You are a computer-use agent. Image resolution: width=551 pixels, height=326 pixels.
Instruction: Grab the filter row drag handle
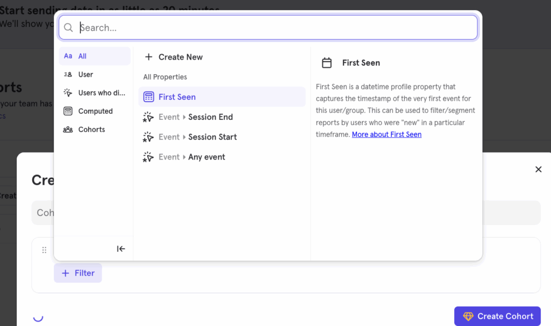pyautogui.click(x=44, y=250)
